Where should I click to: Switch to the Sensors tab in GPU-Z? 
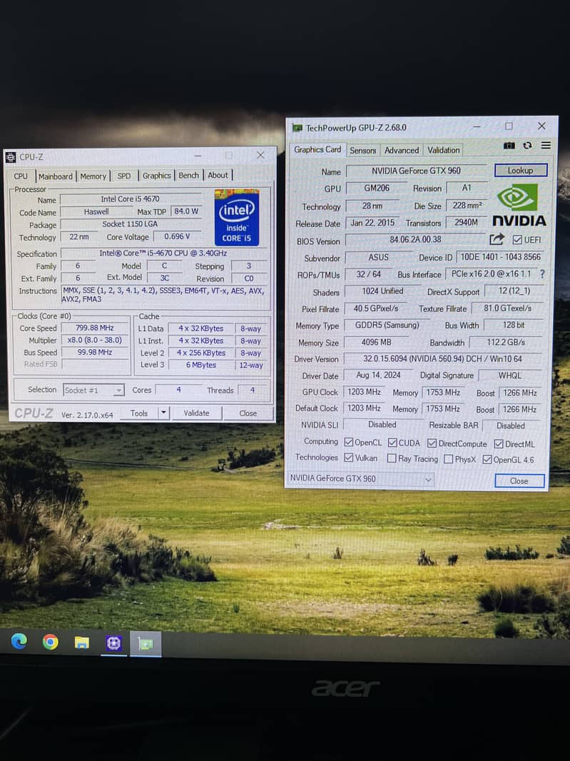[x=363, y=151]
